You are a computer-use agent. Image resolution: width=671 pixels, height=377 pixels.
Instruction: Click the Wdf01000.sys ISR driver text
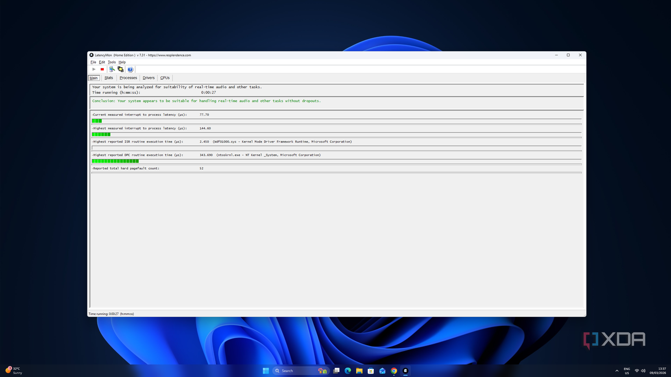282,142
